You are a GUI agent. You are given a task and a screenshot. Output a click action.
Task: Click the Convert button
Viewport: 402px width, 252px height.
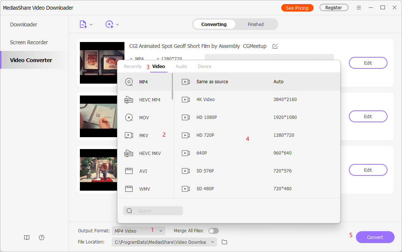click(375, 237)
